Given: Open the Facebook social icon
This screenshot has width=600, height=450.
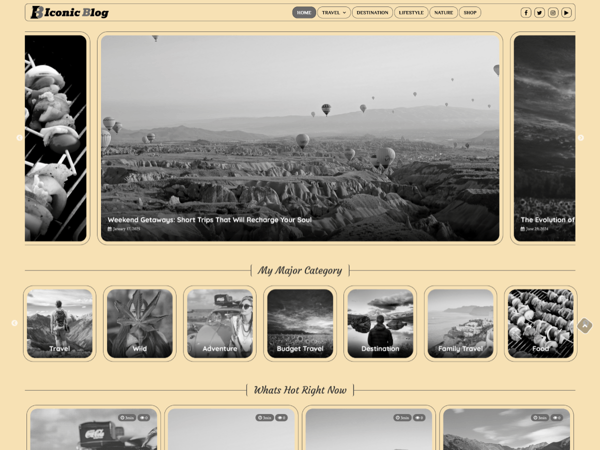Looking at the screenshot, I should pyautogui.click(x=526, y=12).
